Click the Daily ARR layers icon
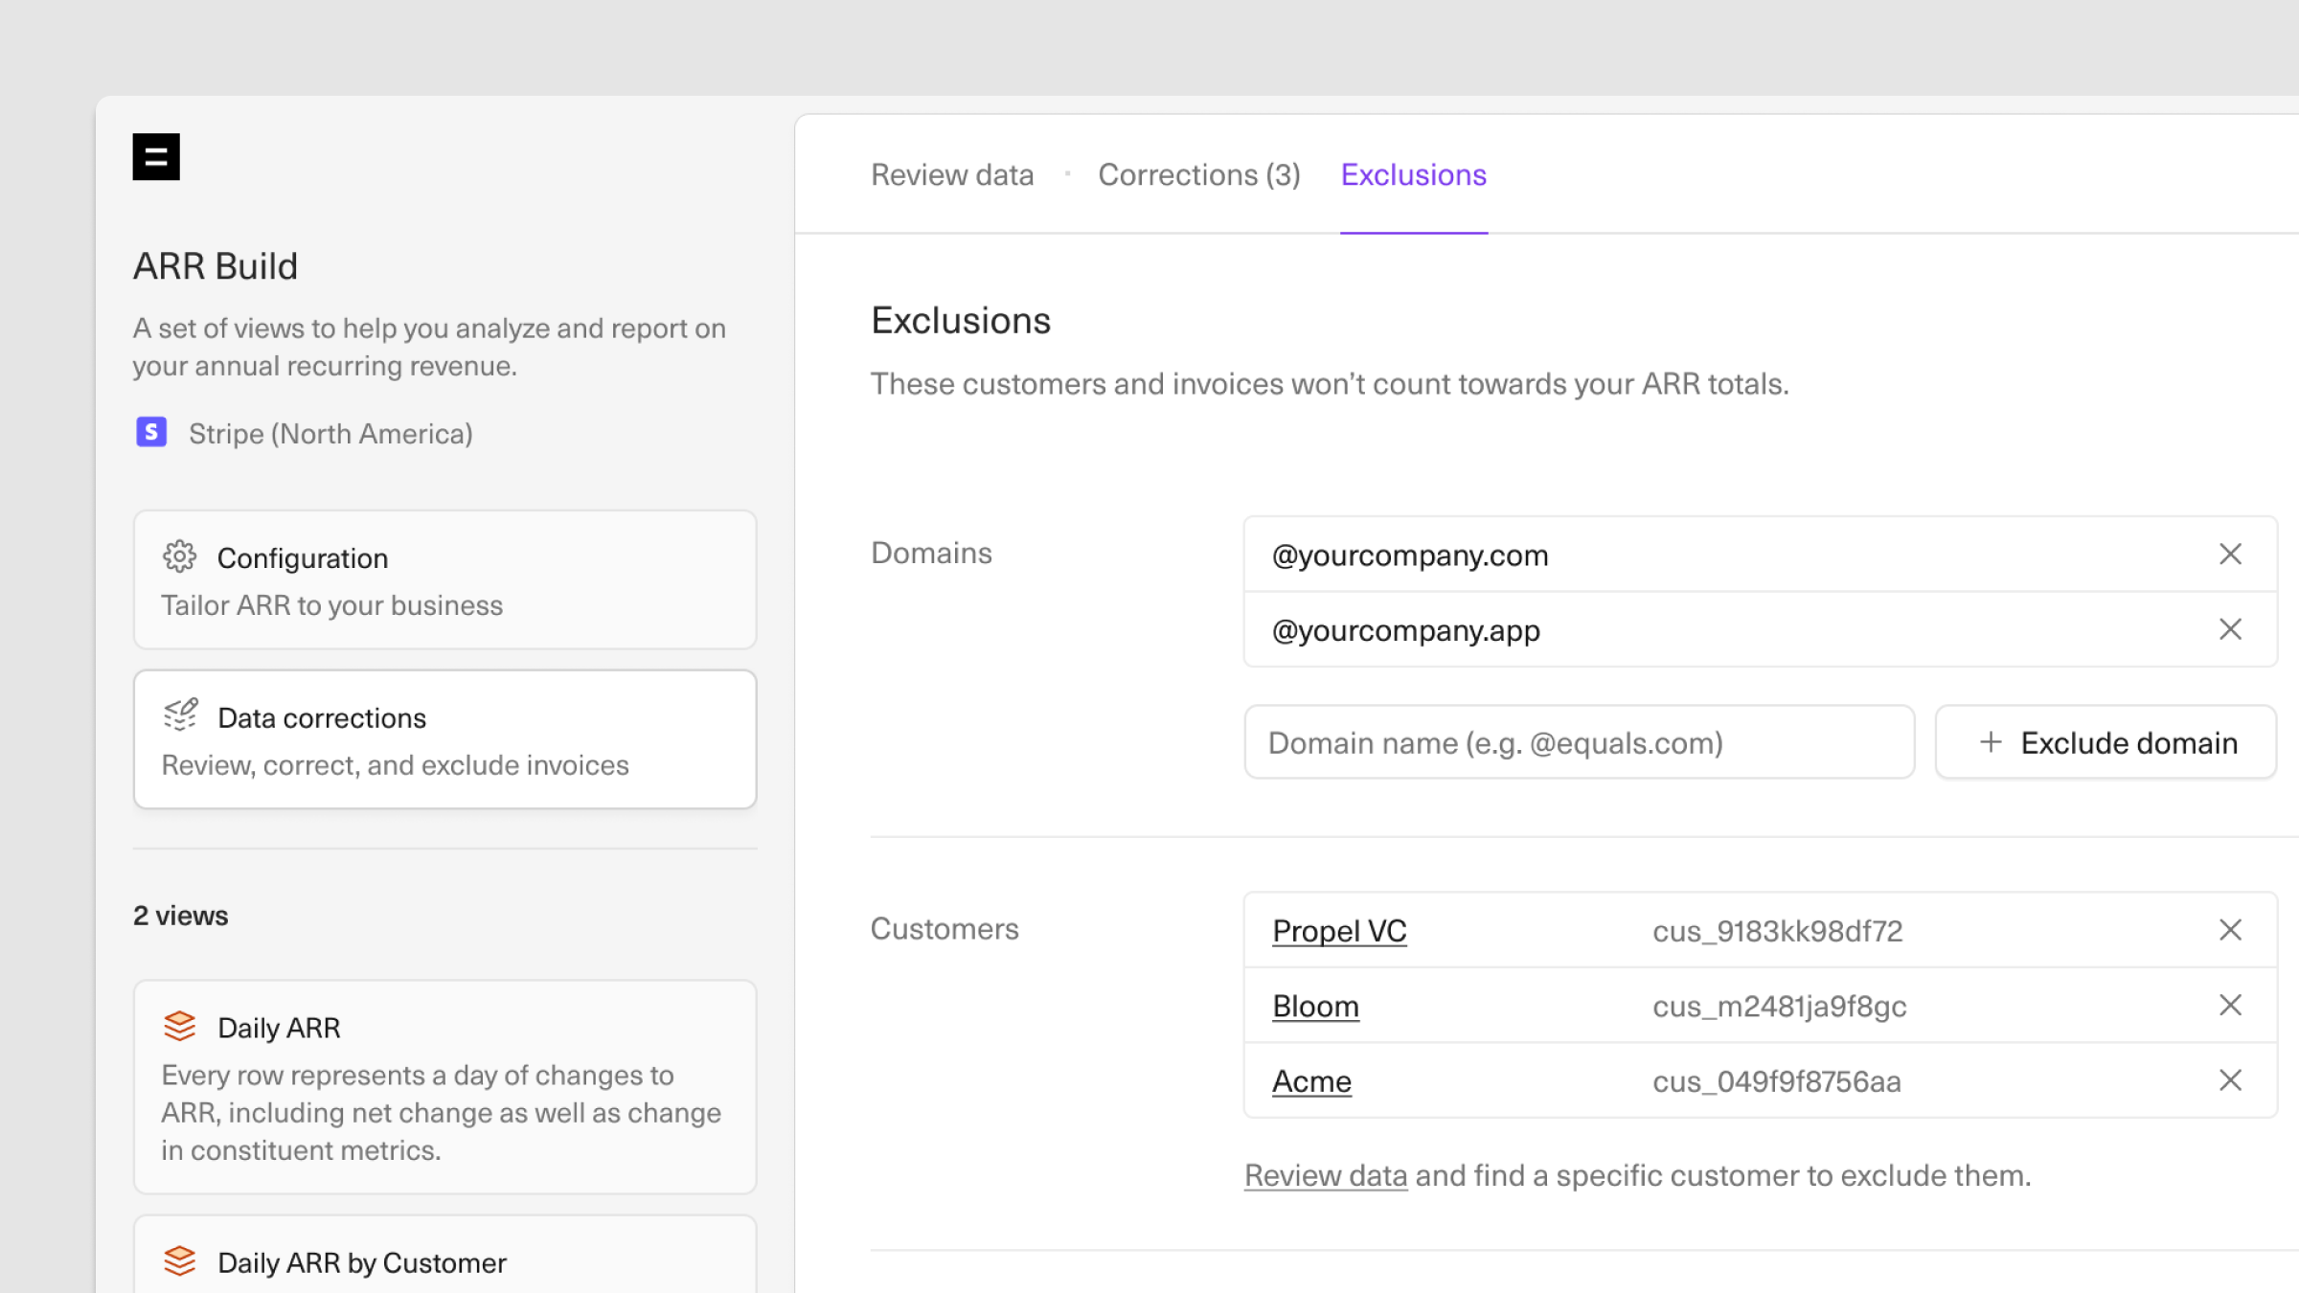The image size is (2299, 1293). pyautogui.click(x=179, y=1026)
